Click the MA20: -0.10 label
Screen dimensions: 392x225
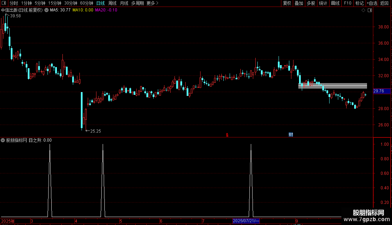tap(106, 10)
